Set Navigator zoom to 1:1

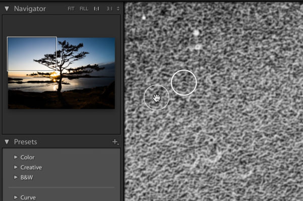tap(96, 9)
